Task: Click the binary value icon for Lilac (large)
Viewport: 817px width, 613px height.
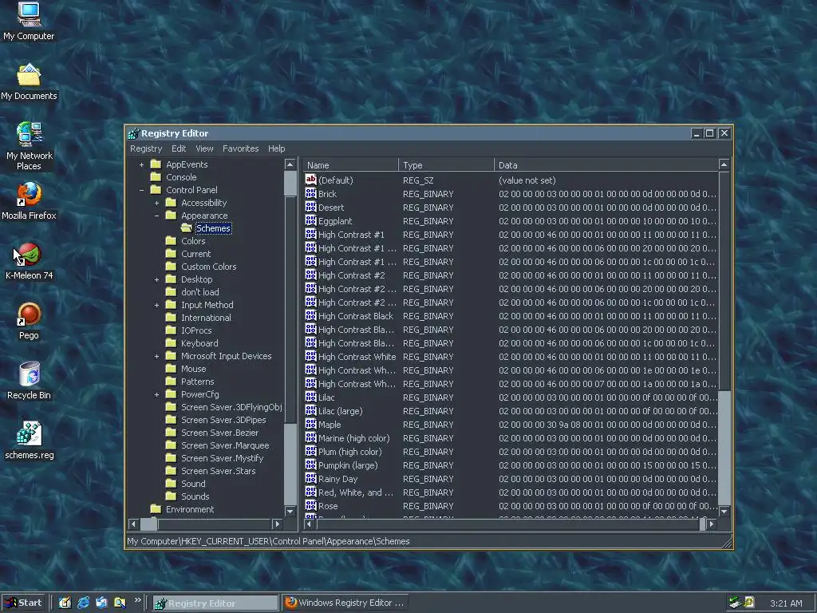Action: (x=311, y=410)
